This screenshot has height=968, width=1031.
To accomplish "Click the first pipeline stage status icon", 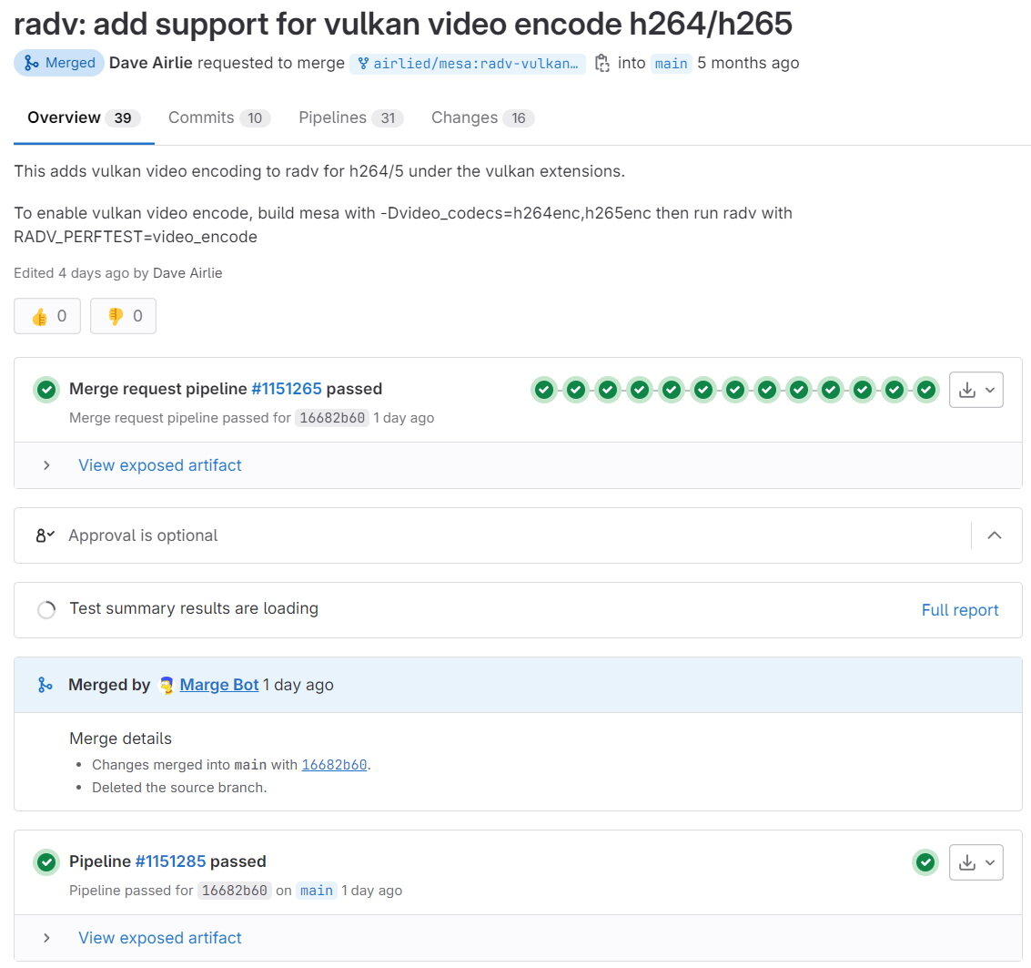I will click(x=544, y=391).
